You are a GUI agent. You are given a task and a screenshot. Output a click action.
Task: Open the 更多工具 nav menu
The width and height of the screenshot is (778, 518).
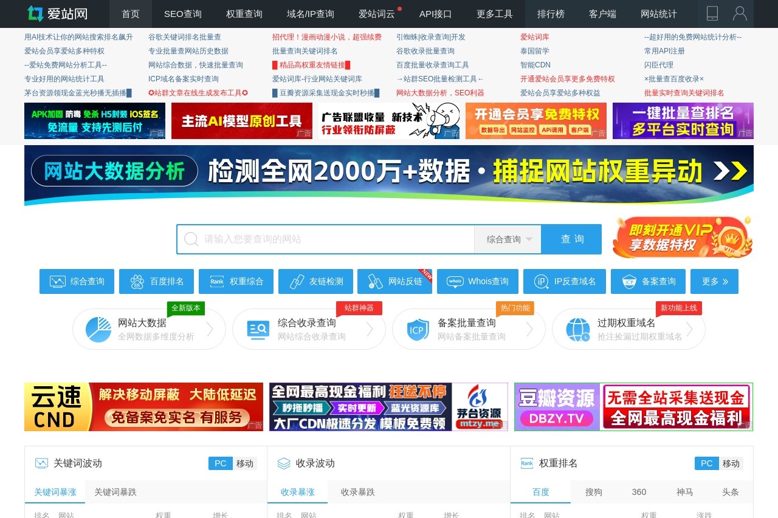click(495, 14)
